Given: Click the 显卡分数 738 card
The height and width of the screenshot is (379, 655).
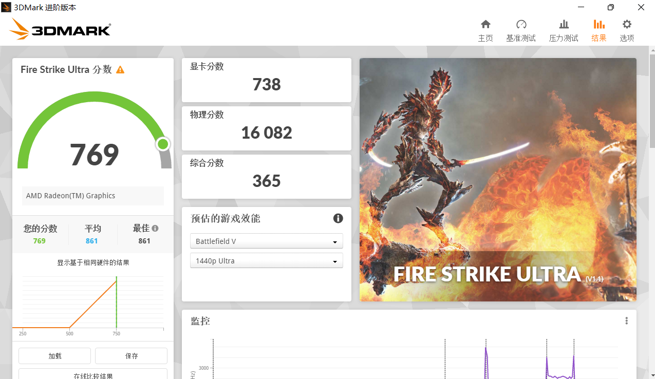Looking at the screenshot, I should click(267, 80).
